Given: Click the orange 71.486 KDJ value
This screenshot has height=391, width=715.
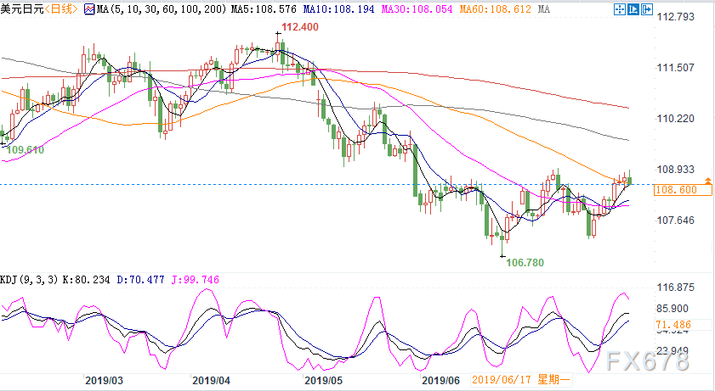Looking at the screenshot, I should tap(673, 325).
